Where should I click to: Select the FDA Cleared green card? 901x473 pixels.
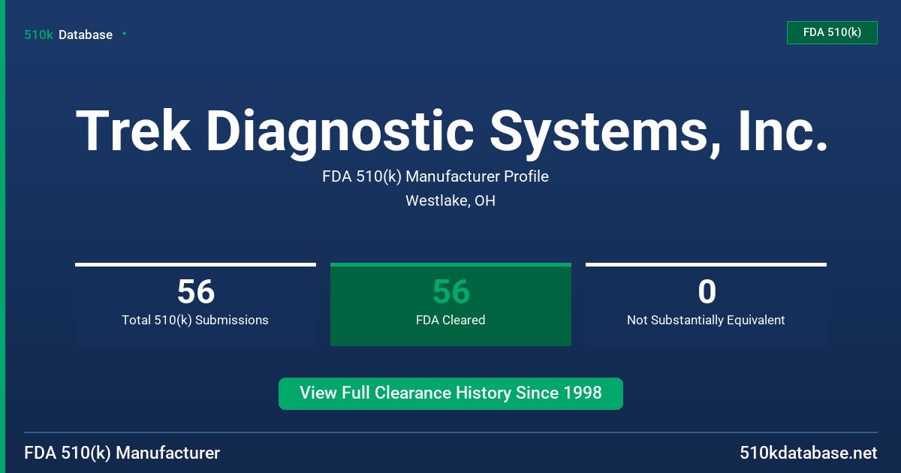tap(450, 305)
